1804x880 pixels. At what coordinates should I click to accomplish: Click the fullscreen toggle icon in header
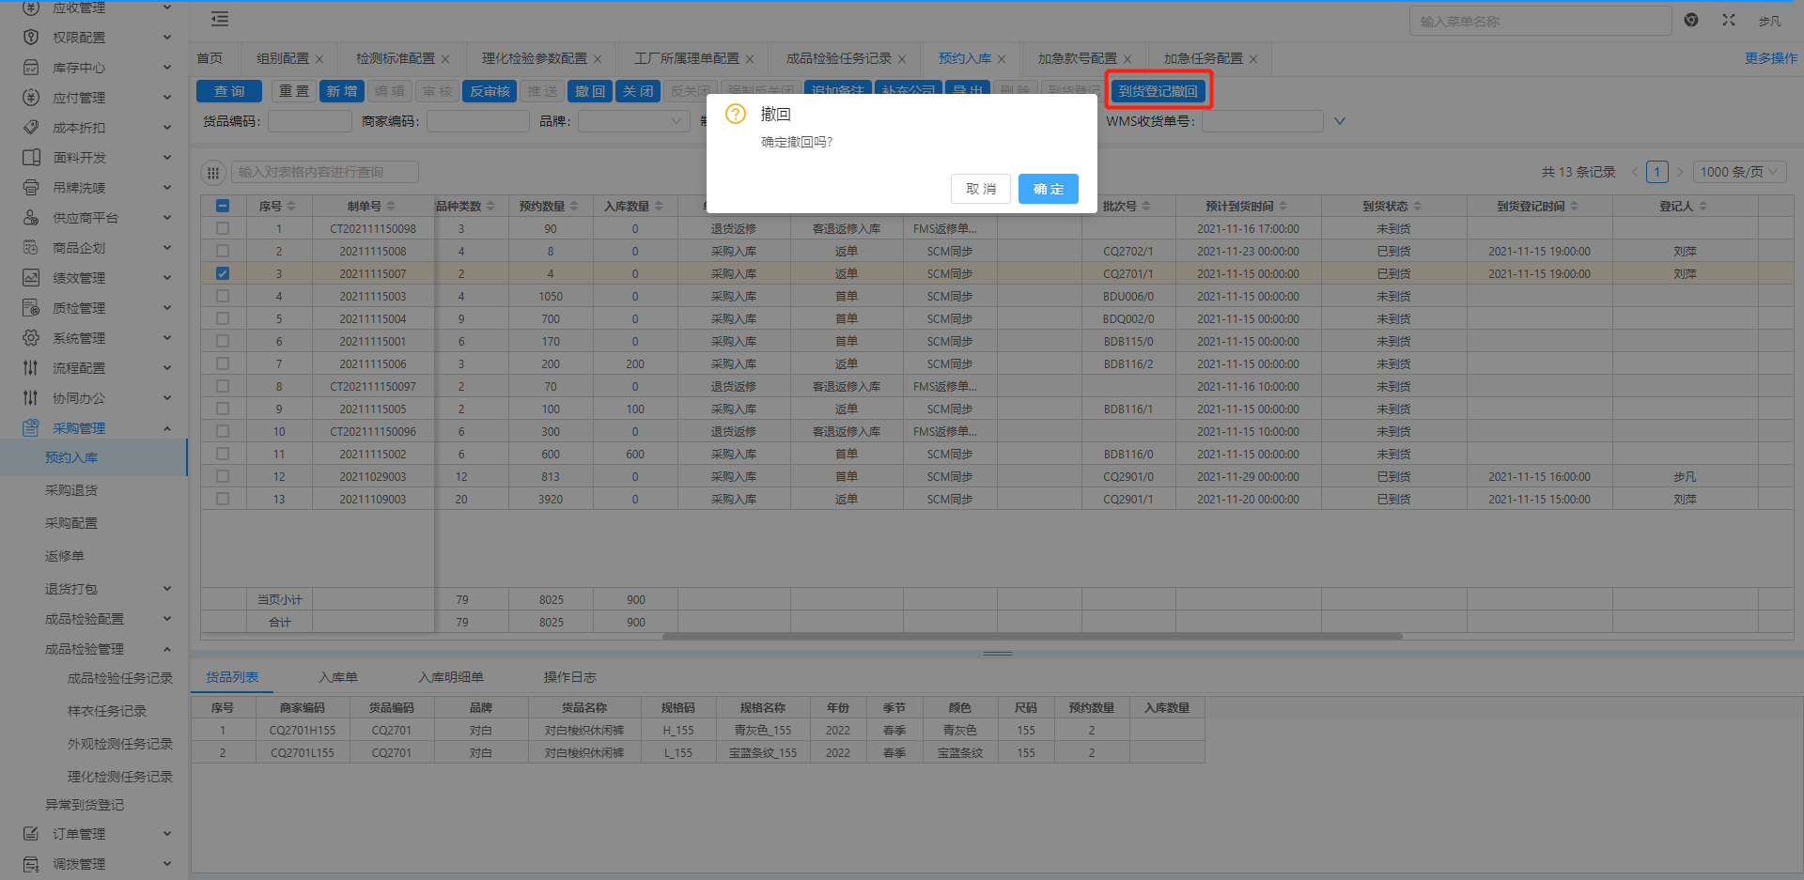1728,20
